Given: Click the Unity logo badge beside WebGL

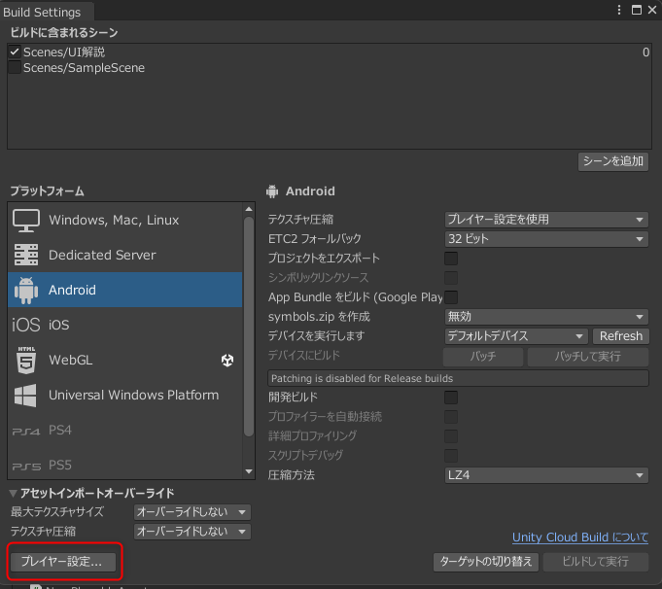Looking at the screenshot, I should [227, 361].
